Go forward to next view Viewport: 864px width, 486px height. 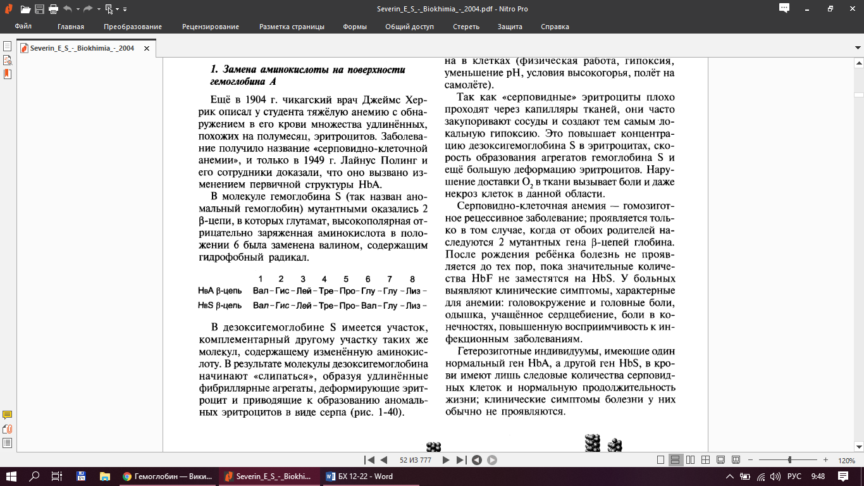(492, 460)
